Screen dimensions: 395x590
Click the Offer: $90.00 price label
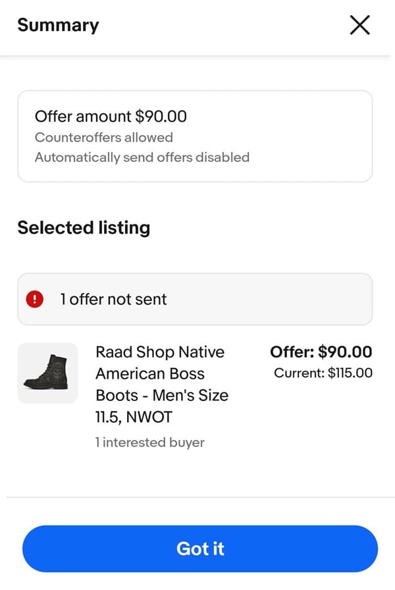[321, 352]
